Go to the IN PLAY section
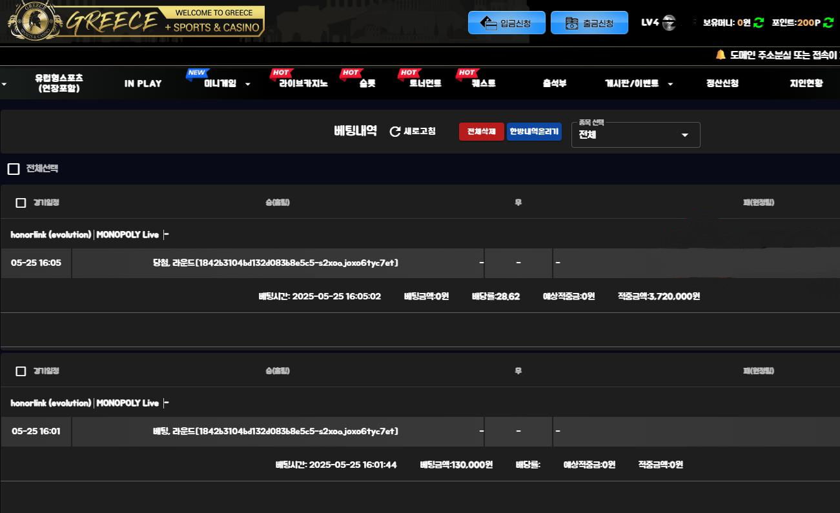This screenshot has height=513, width=840. point(143,83)
